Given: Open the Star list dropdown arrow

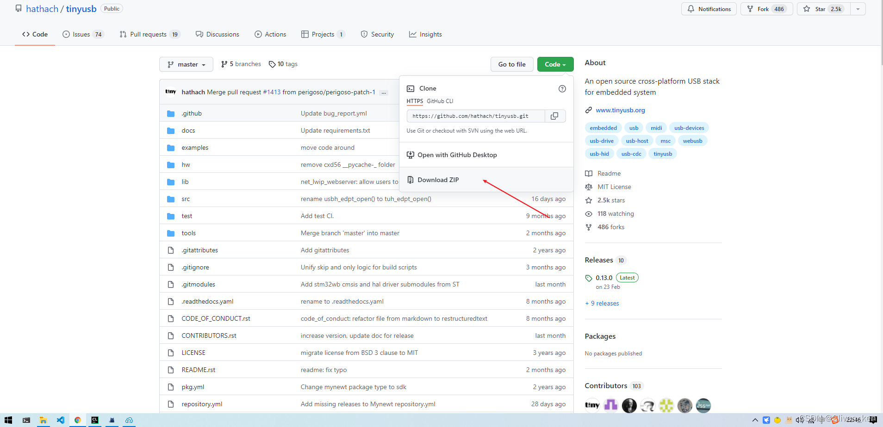Looking at the screenshot, I should (858, 9).
